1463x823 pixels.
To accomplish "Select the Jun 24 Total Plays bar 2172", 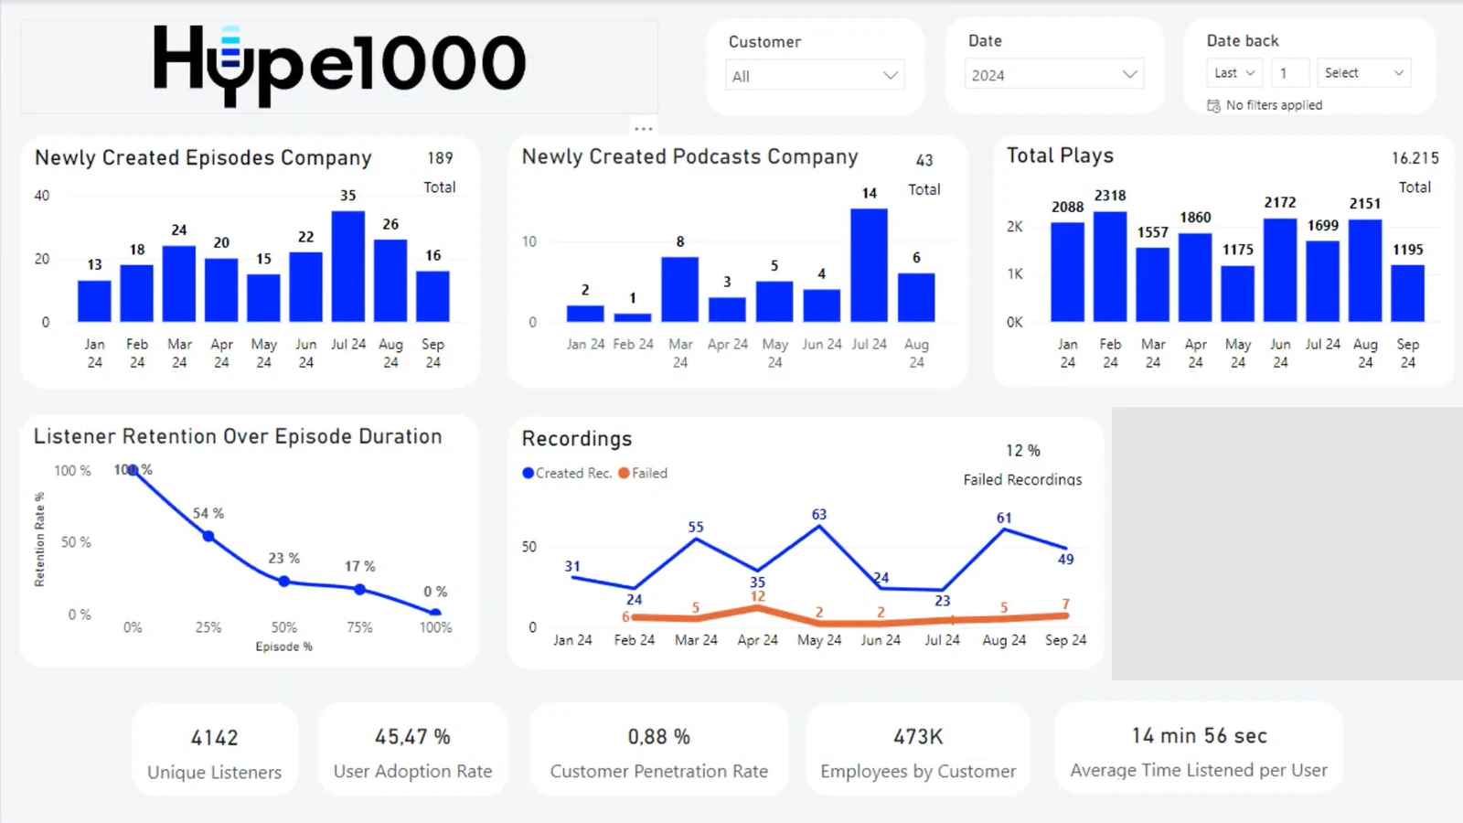I will (1280, 270).
